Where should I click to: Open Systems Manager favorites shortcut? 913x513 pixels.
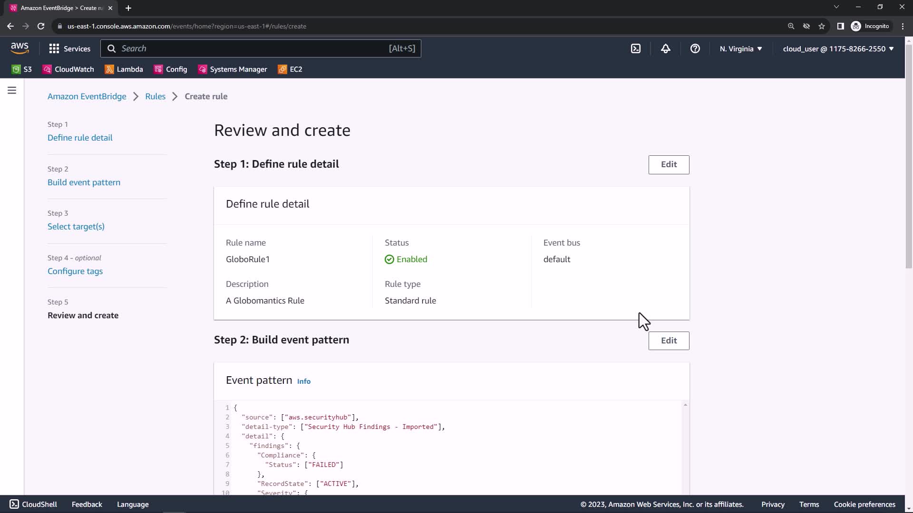(233, 69)
